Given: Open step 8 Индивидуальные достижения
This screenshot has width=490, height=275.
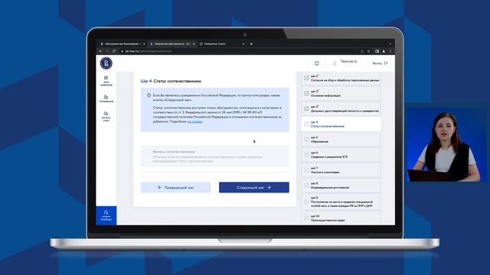Looking at the screenshot, I should point(341,186).
